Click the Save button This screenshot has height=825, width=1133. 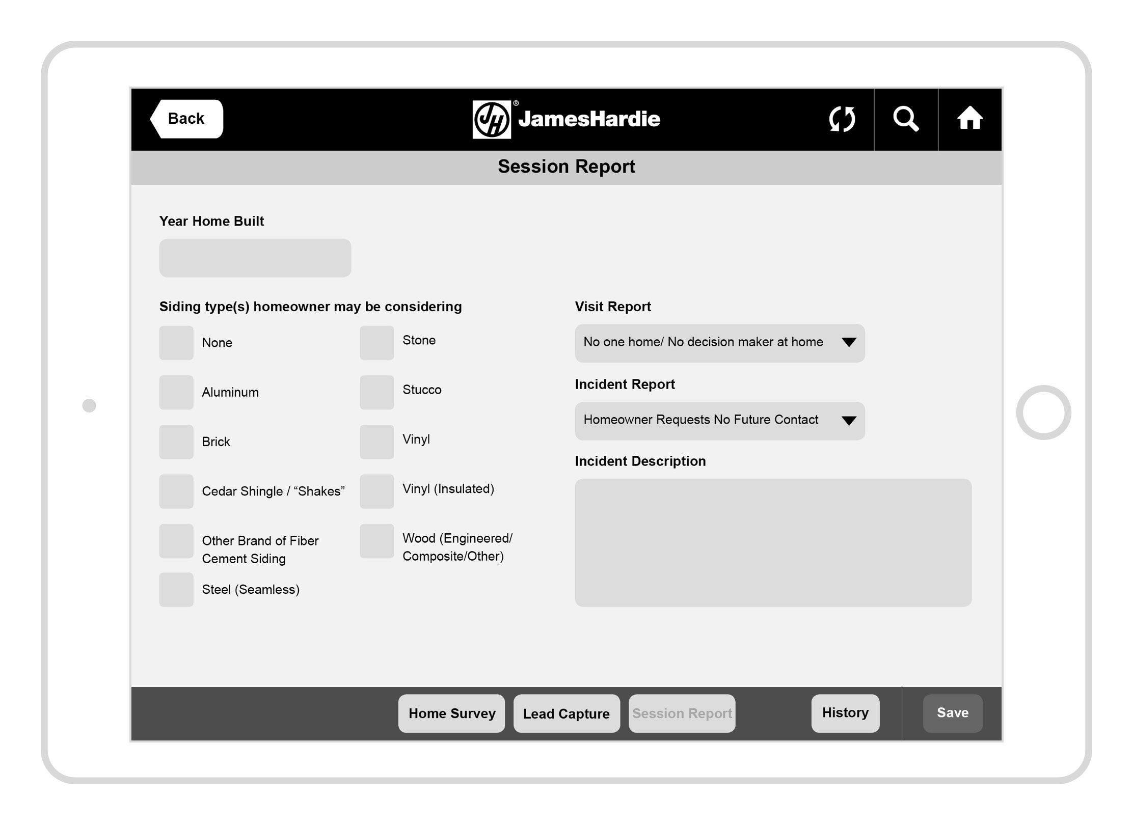pyautogui.click(x=953, y=712)
